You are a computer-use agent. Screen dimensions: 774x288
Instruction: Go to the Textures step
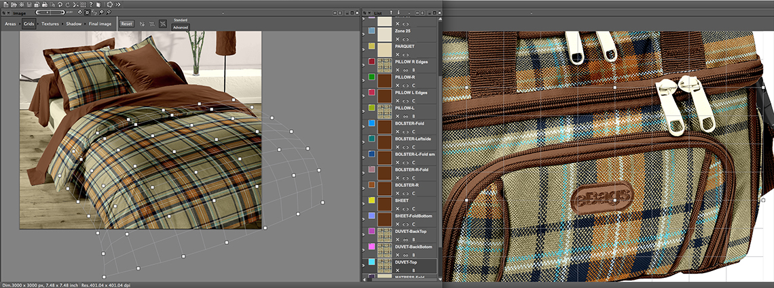(50, 24)
